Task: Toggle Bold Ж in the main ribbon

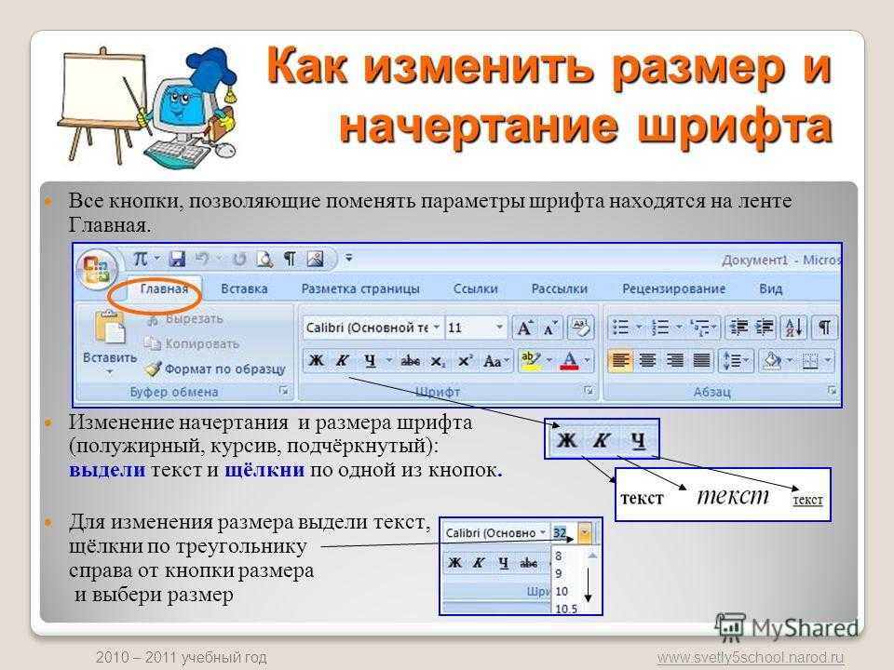Action: point(316,360)
